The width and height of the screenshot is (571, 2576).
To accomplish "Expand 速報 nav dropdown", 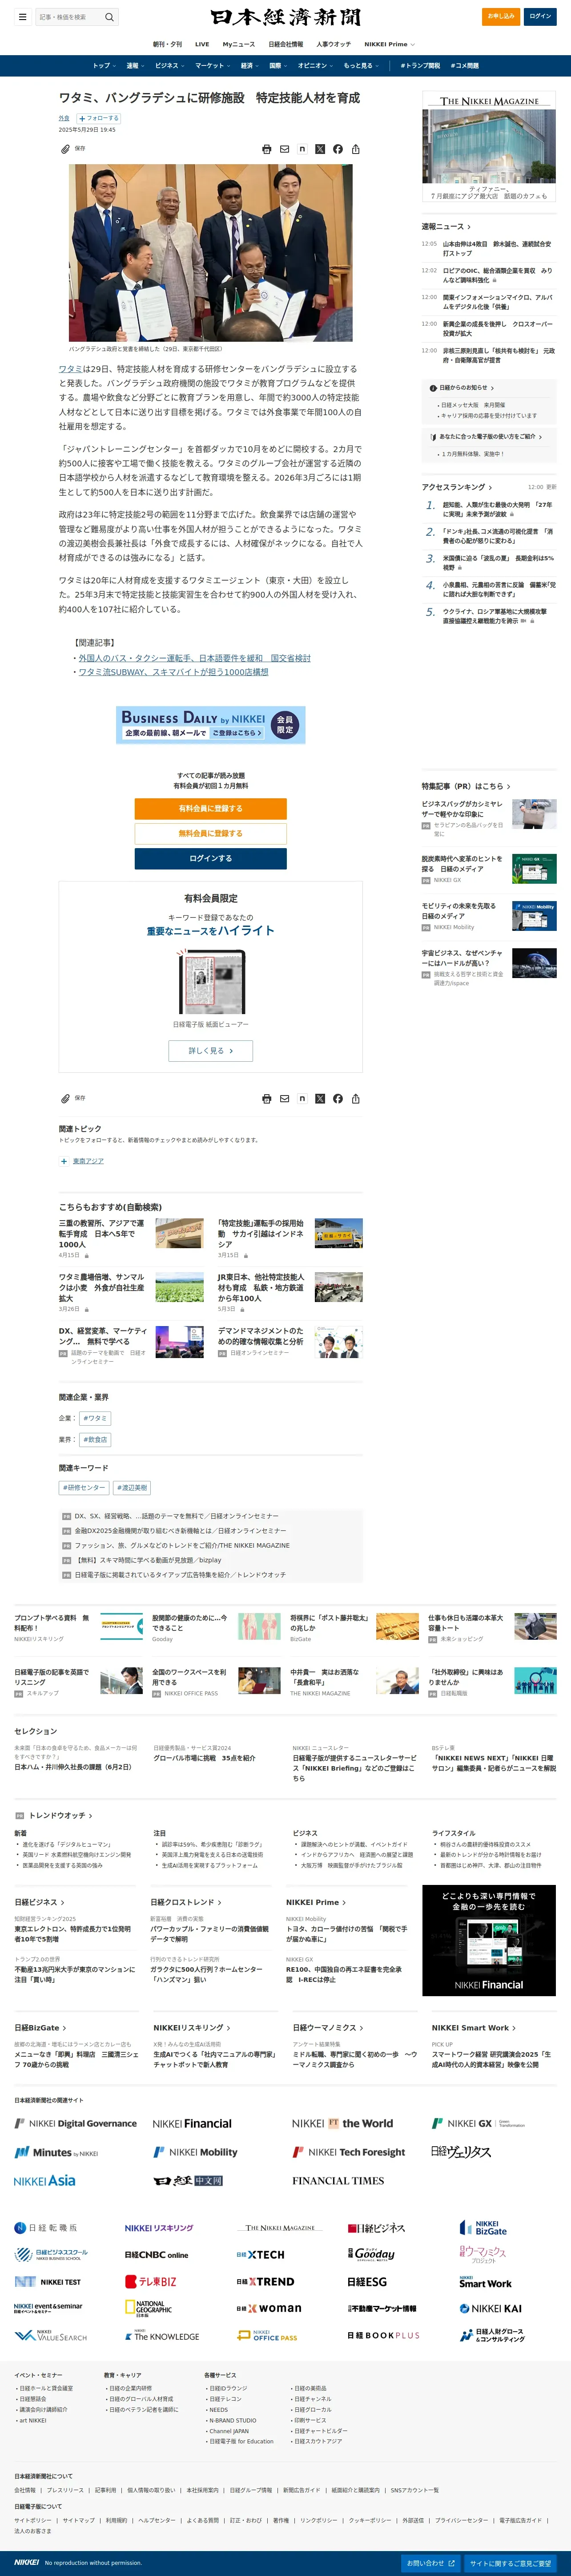I will coord(135,66).
